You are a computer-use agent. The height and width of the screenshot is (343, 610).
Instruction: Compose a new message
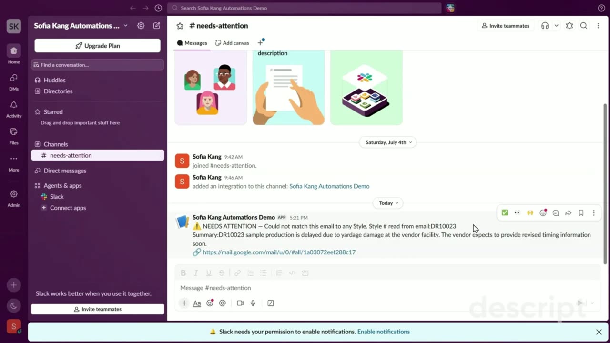point(157,26)
